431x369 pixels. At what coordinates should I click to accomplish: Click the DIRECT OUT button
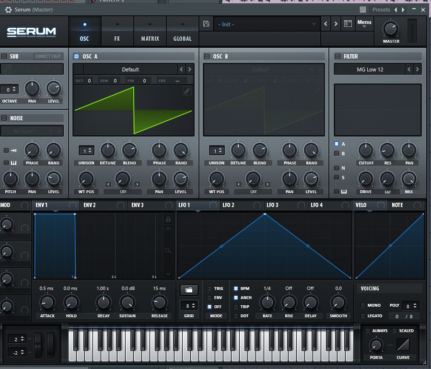pyautogui.click(x=48, y=57)
